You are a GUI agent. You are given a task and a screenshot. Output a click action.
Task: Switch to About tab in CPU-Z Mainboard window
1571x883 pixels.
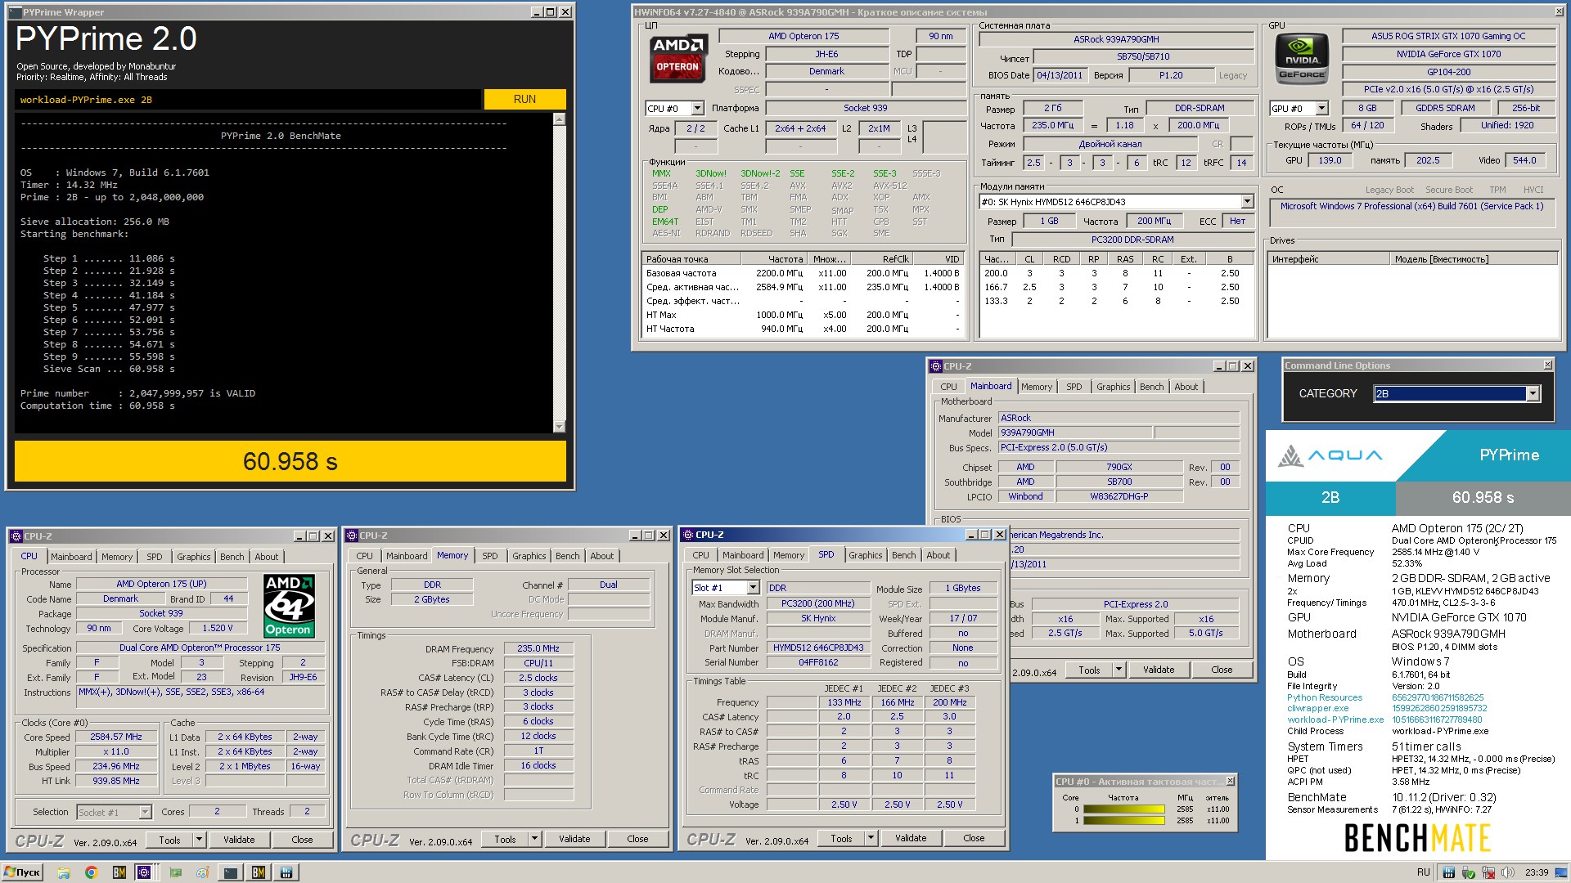pos(1186,387)
